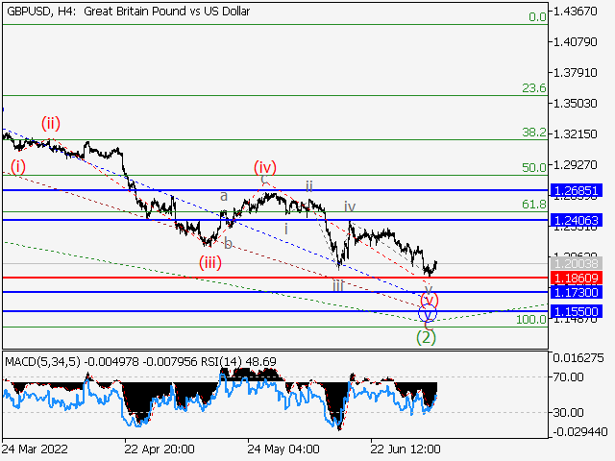Click the red circled v wave label

click(x=430, y=301)
